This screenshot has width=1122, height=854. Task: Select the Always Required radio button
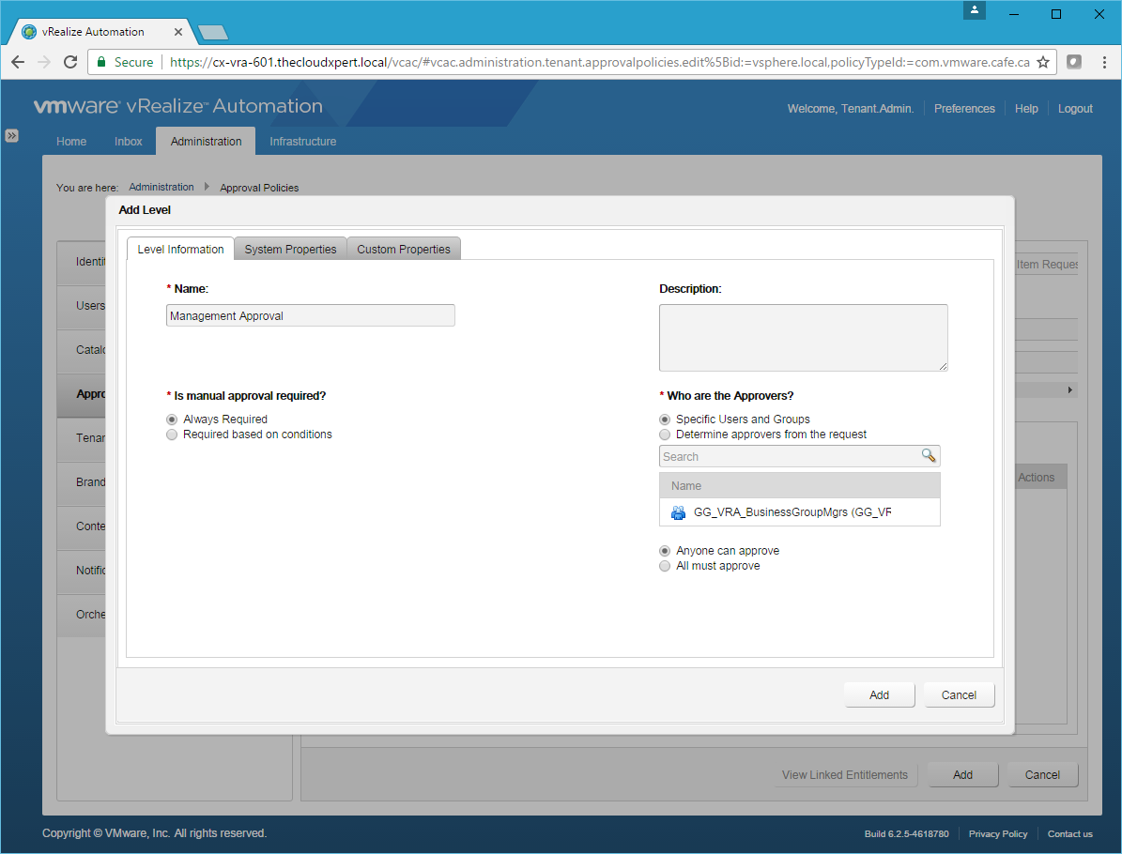point(172,419)
